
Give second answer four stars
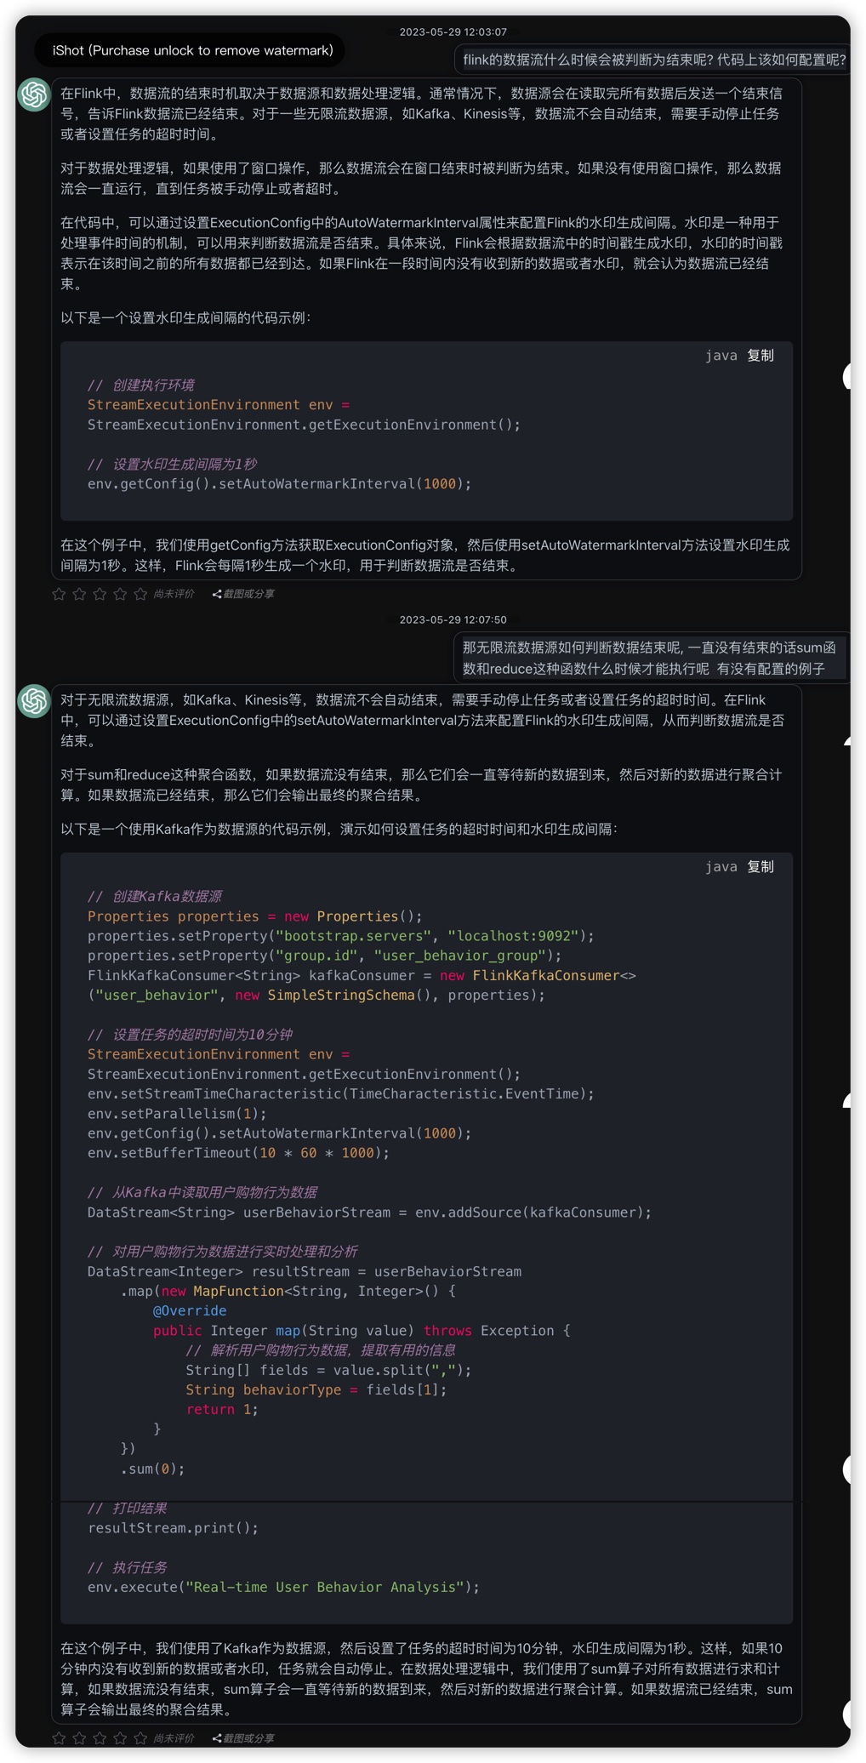[x=120, y=1737]
